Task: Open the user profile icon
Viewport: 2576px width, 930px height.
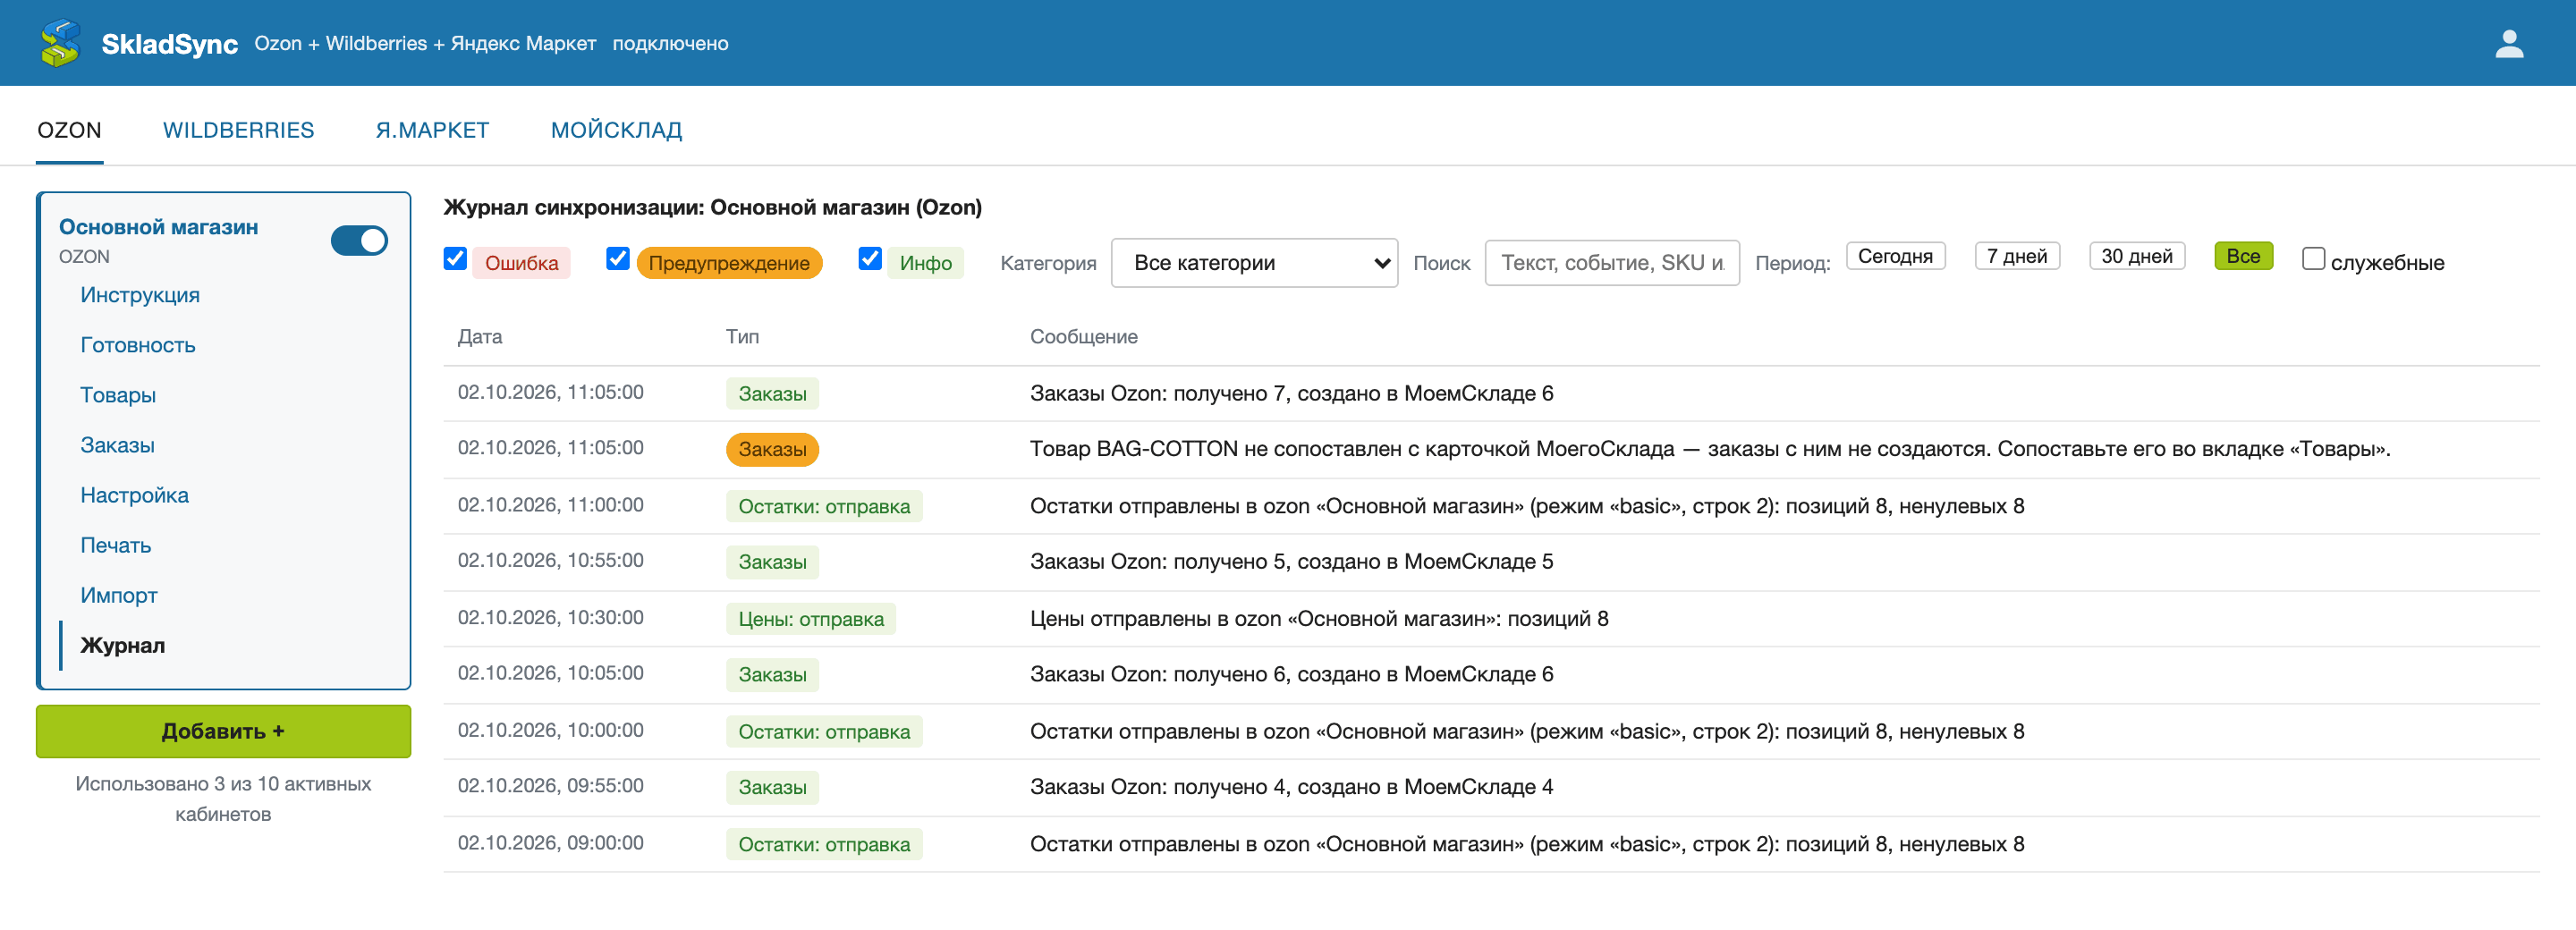Action: (x=2509, y=44)
